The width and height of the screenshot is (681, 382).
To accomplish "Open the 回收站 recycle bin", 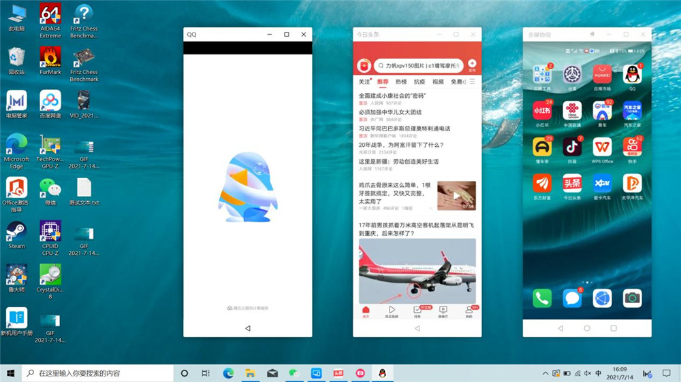I will coord(16,60).
